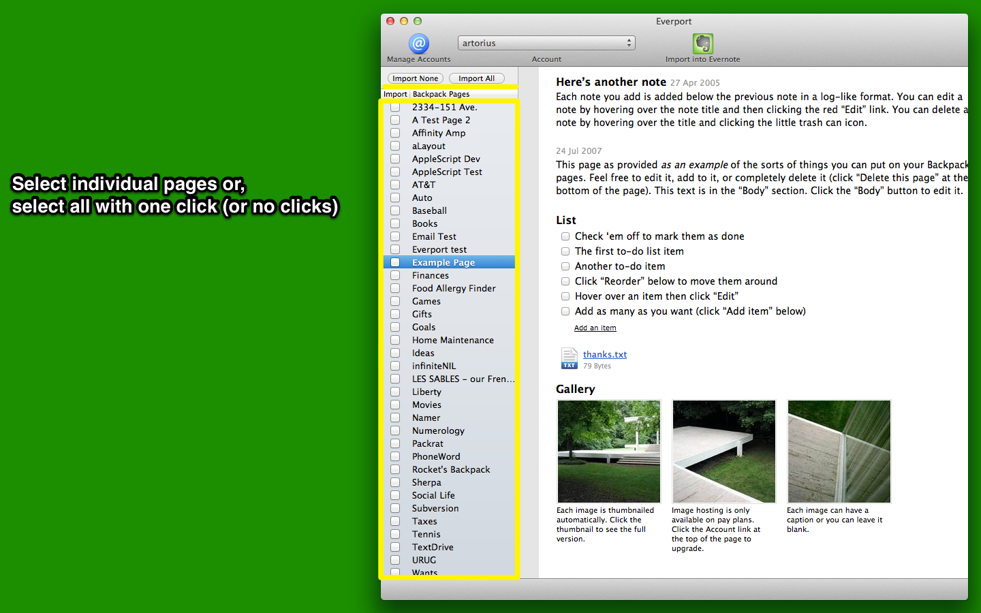Screen dimensions: 981x613
Task: Toggle import checkbox for Finances
Action: tap(395, 275)
